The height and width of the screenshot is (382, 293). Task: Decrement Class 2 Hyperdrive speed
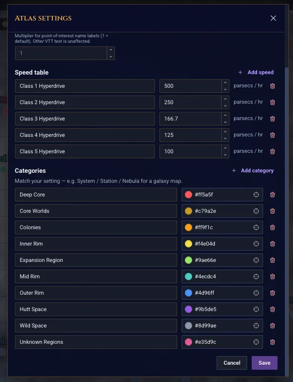click(225, 106)
